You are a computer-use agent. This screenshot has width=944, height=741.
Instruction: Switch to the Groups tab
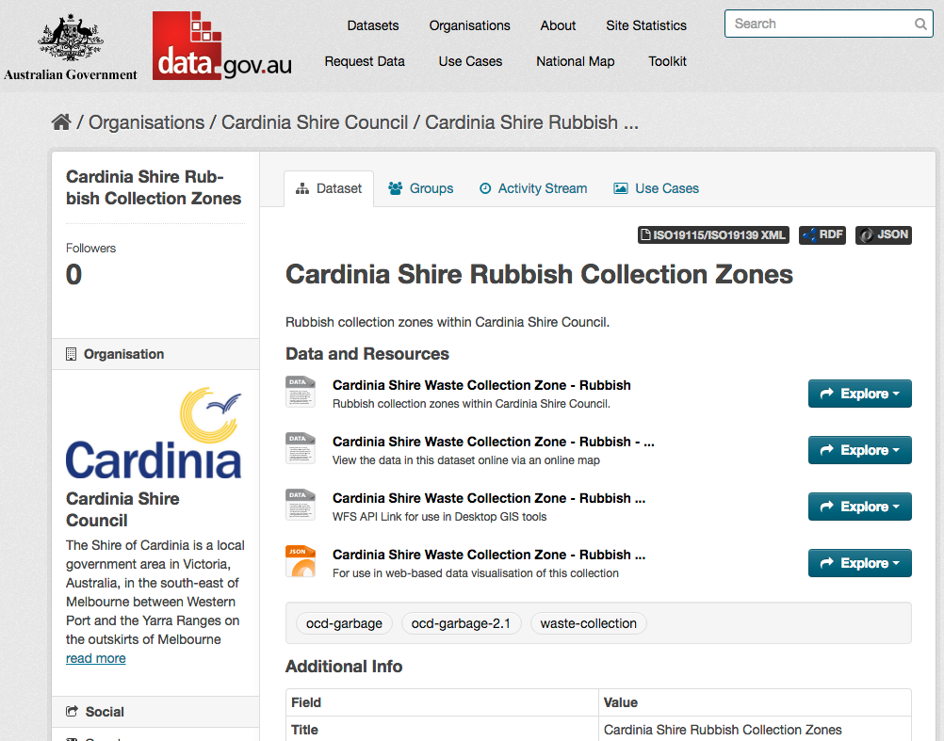click(x=420, y=188)
